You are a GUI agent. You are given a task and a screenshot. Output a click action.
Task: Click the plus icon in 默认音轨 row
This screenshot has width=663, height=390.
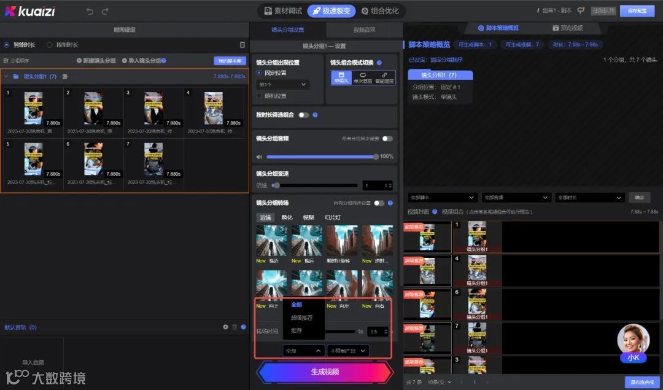225,327
